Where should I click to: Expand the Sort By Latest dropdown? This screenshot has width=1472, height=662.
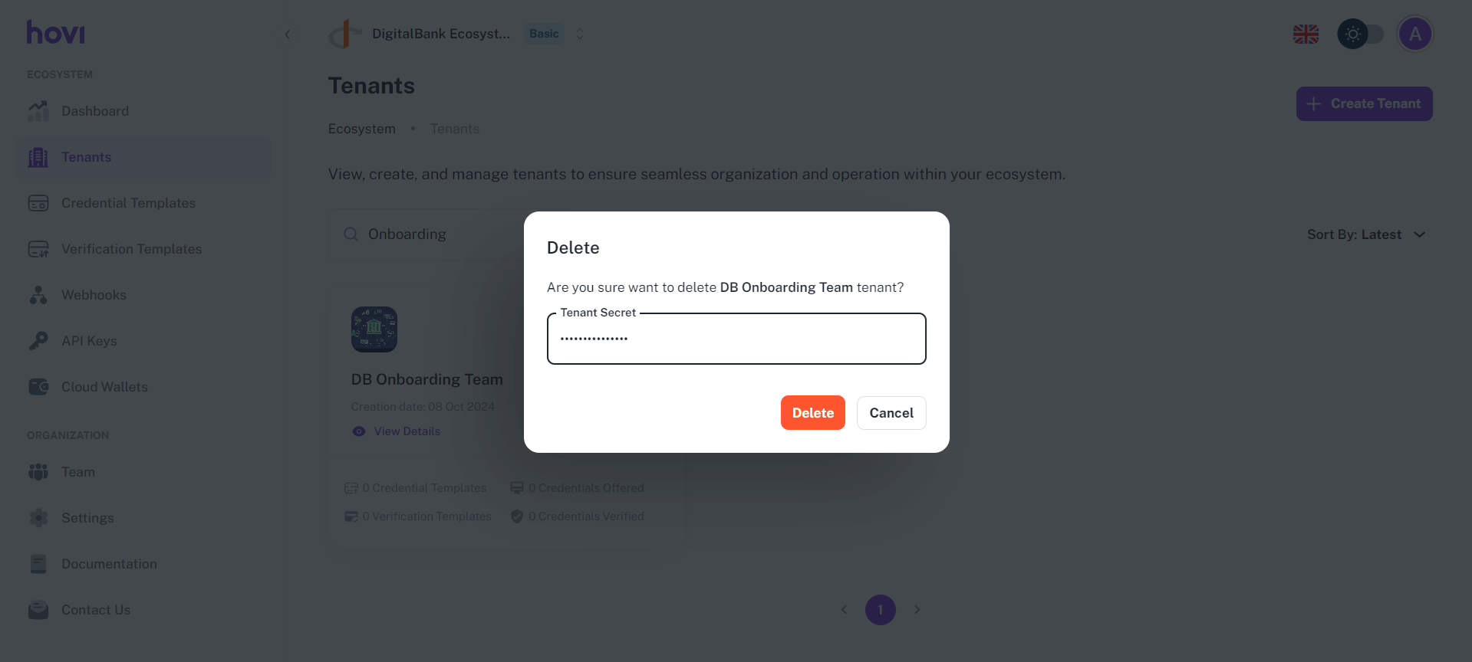pos(1366,234)
